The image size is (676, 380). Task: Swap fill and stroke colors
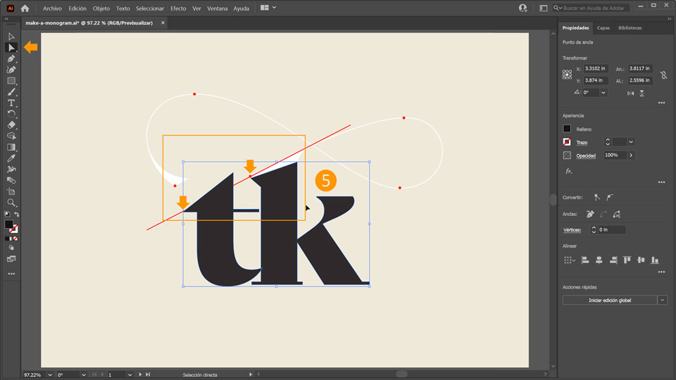coord(17,214)
